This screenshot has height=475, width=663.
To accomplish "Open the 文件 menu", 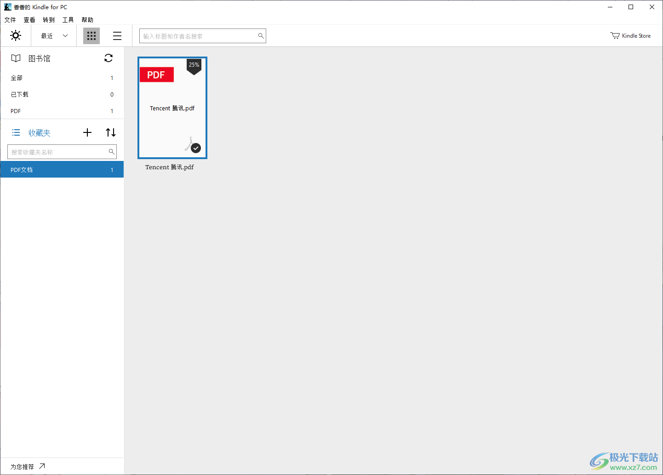I will point(10,20).
